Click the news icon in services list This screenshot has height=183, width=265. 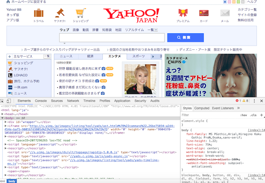tap(10, 93)
